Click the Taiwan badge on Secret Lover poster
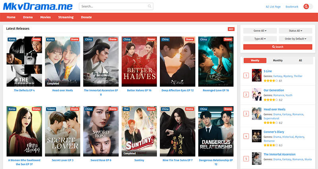Viewport: 318px width, 169px height. coord(51,109)
